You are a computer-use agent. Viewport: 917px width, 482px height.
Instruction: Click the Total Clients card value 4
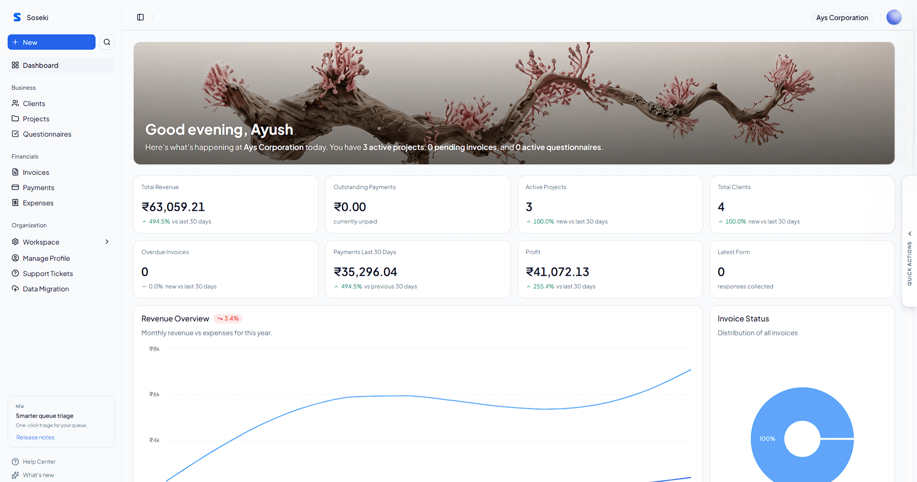click(x=721, y=207)
